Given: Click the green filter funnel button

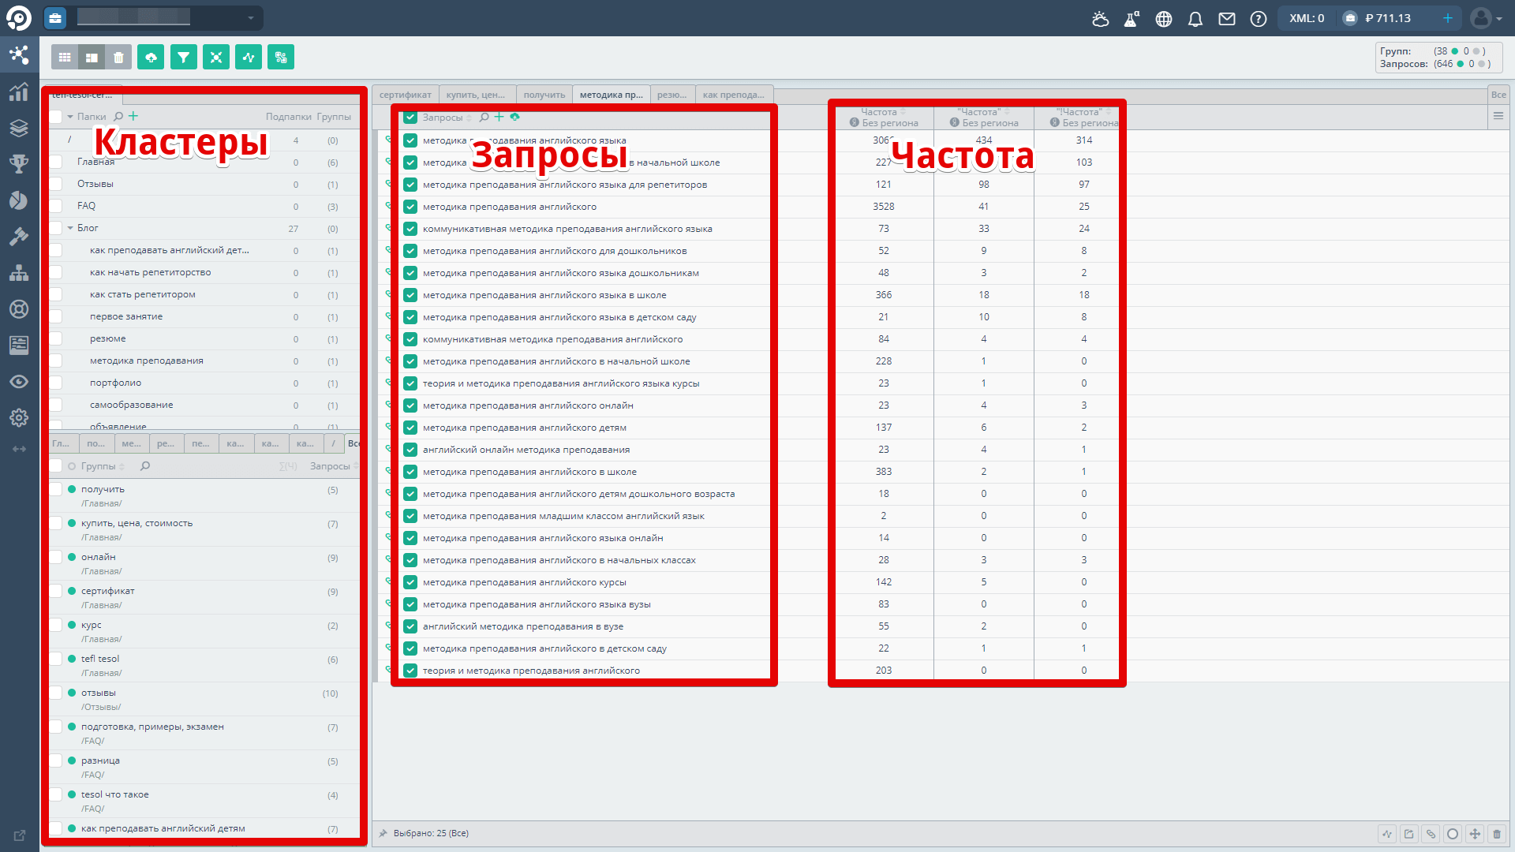Looking at the screenshot, I should pos(183,57).
